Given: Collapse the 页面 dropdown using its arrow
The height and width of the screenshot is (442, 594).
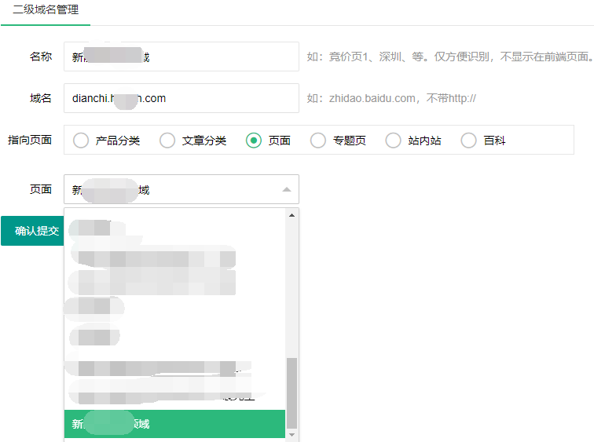Looking at the screenshot, I should [286, 189].
